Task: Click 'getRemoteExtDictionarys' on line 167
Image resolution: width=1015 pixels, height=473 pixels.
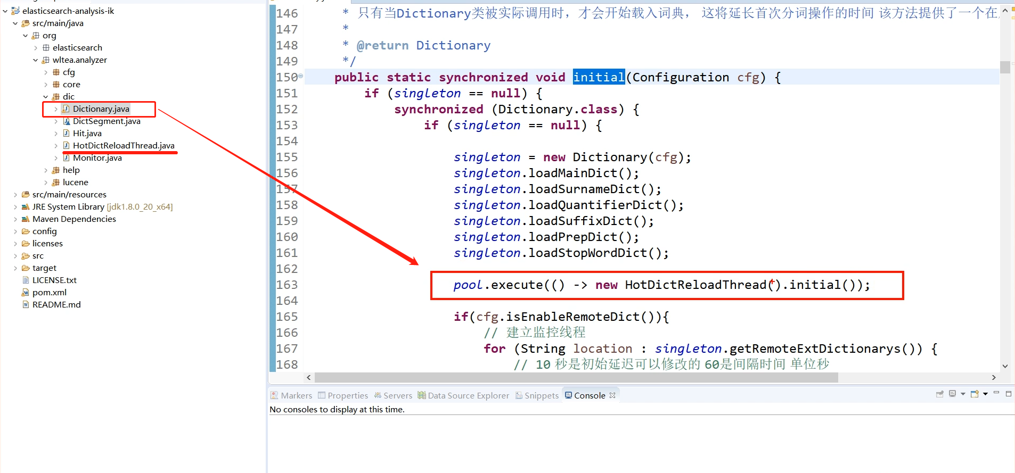Action: point(815,348)
